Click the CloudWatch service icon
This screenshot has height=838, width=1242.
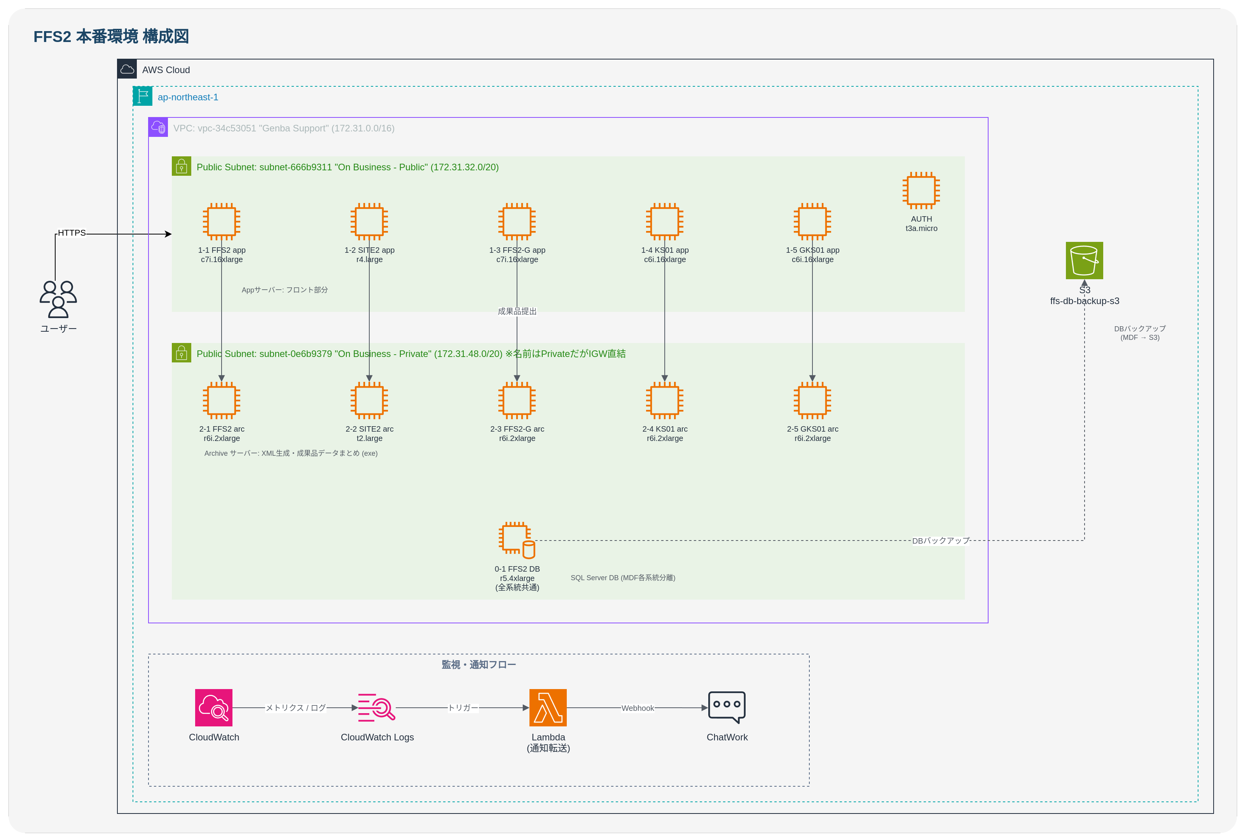(214, 707)
